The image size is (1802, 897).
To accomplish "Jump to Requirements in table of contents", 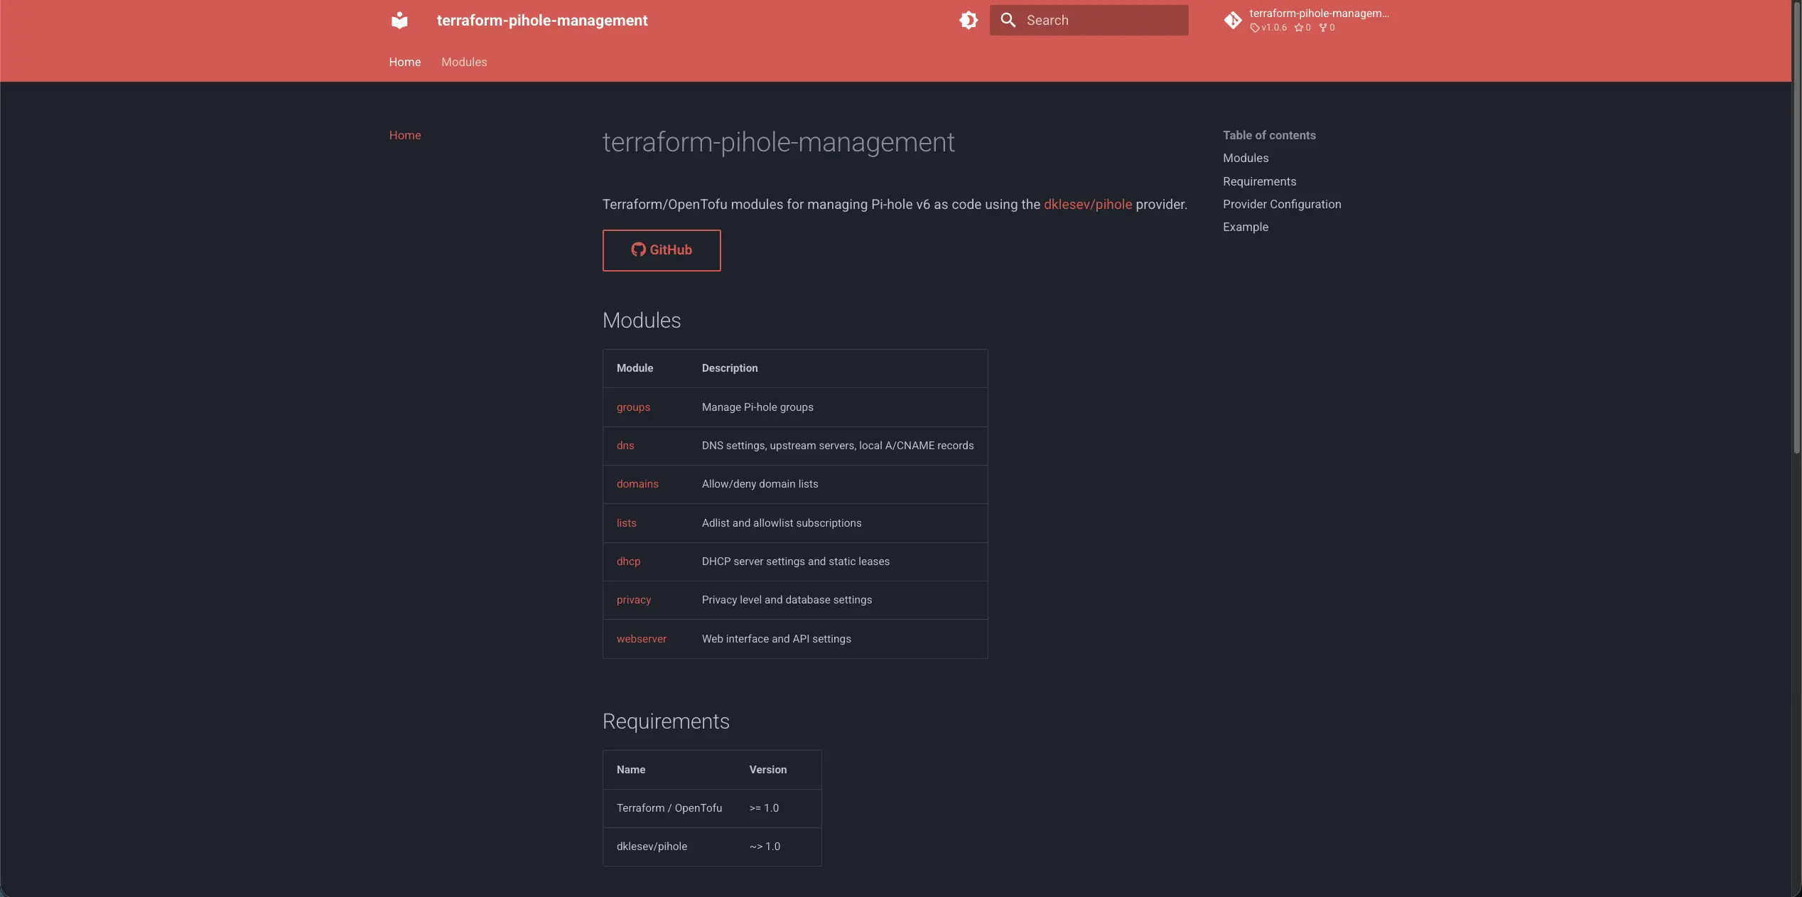I will (1259, 181).
